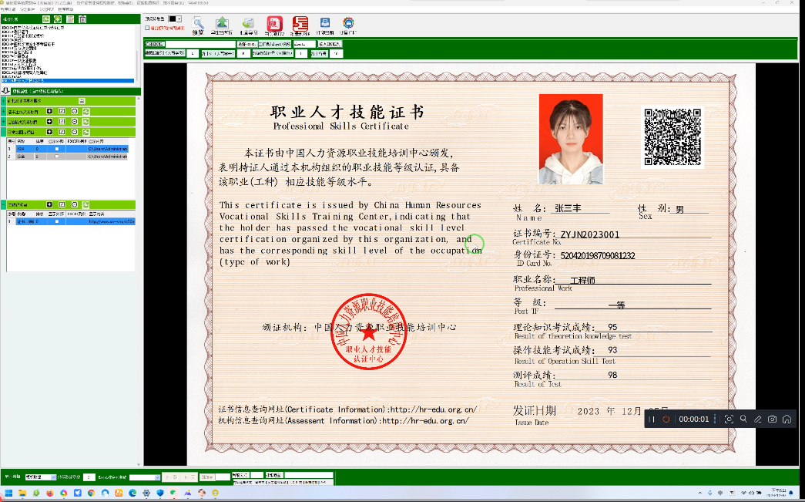Image resolution: width=805 pixels, height=502 pixels.
Task: Click the batch export images icon
Action: tap(249, 23)
